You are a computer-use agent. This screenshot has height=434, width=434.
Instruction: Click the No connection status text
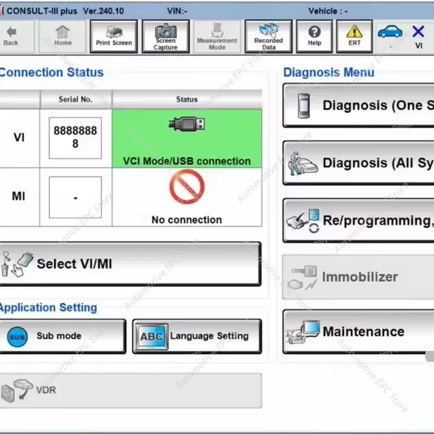pos(187,220)
